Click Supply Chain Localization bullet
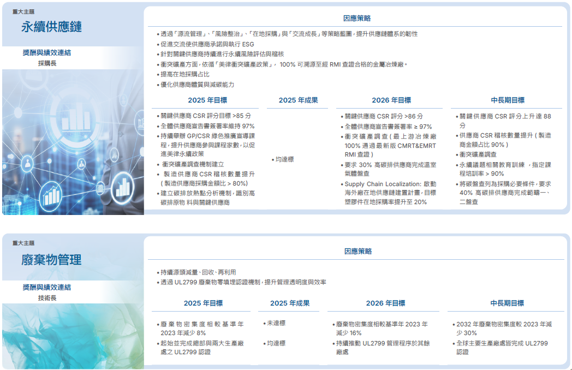This screenshot has height=370, width=572. pyautogui.click(x=389, y=193)
